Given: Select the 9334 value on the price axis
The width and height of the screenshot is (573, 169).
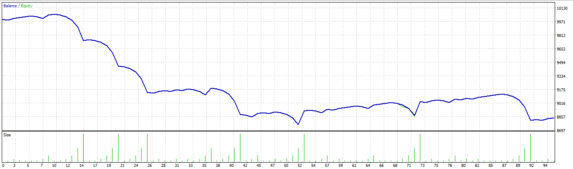Looking at the screenshot, I should coord(561,76).
